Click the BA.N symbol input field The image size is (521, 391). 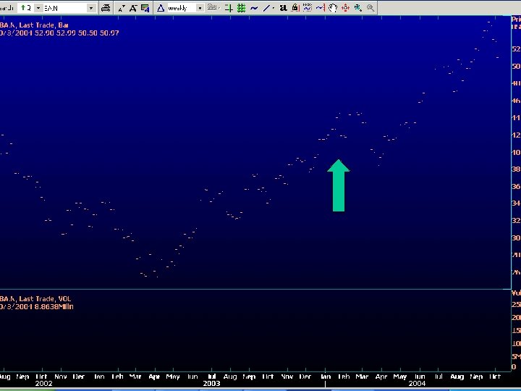click(x=65, y=8)
